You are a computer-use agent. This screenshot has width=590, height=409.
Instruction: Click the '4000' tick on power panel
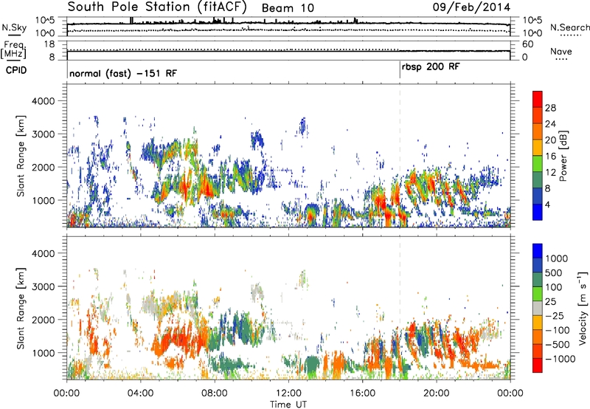tap(43, 101)
